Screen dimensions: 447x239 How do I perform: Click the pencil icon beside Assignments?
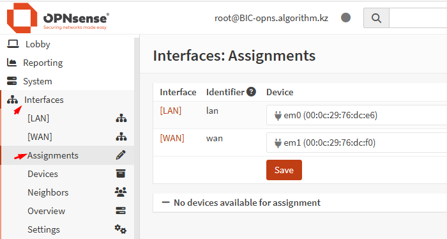tap(121, 155)
